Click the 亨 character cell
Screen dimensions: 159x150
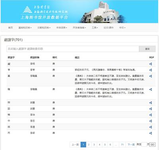pos(9,70)
